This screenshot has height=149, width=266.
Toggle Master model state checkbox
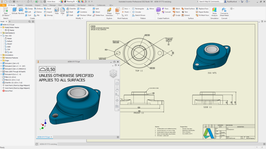[6, 30]
